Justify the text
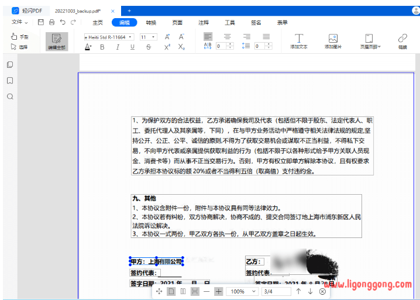The height and width of the screenshot is (300, 420). 266,36
